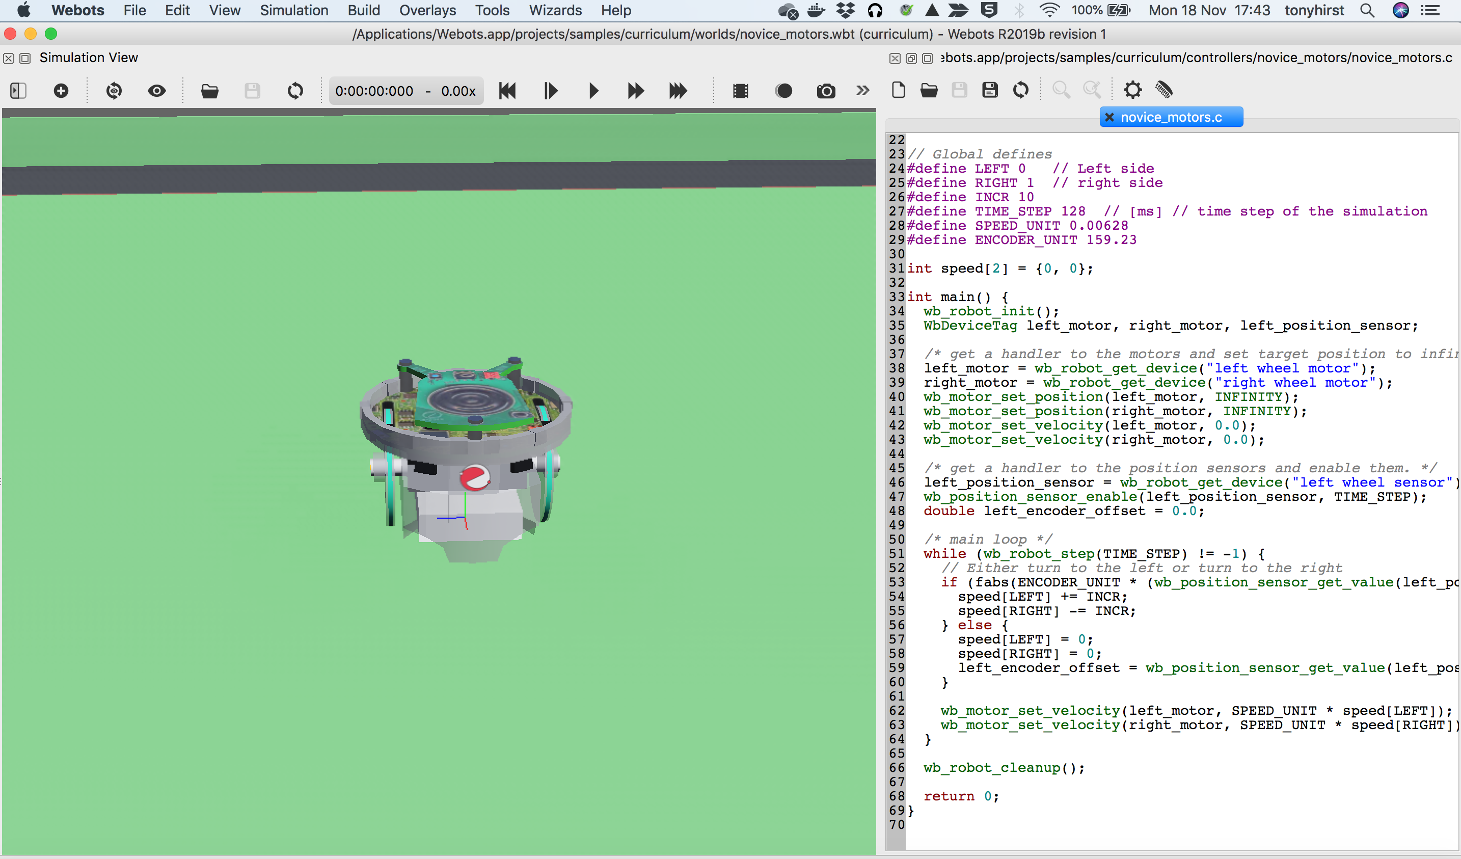Click the record simulation button

pyautogui.click(x=783, y=91)
